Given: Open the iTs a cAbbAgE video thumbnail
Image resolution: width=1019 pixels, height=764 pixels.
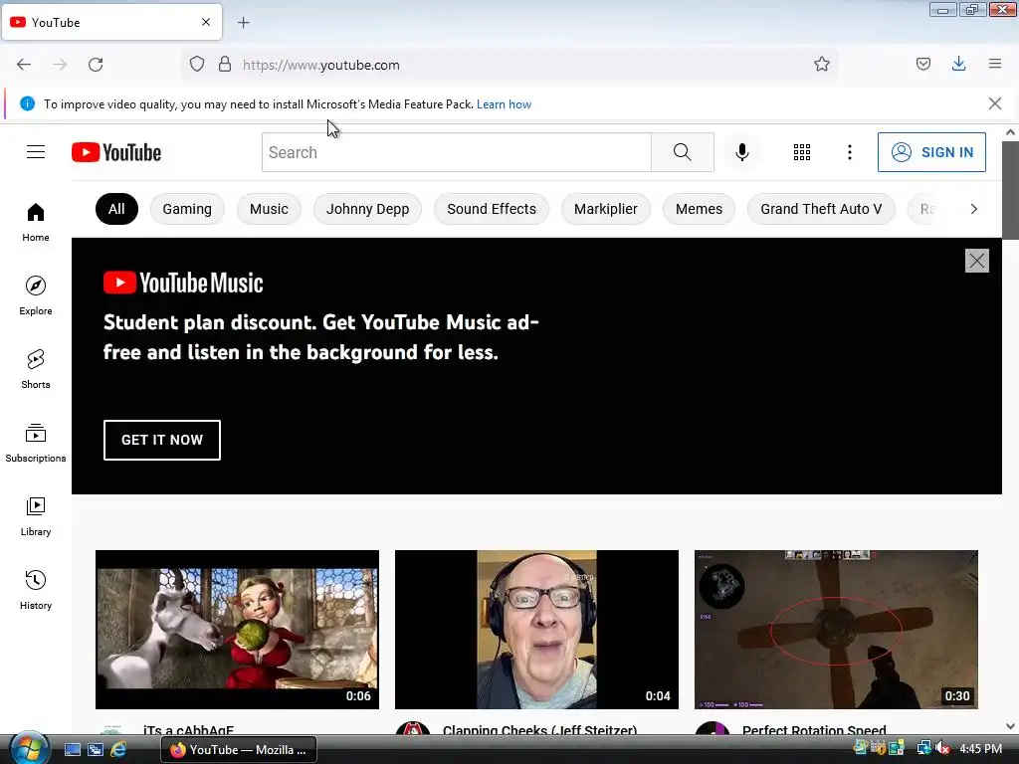Looking at the screenshot, I should pos(237,630).
